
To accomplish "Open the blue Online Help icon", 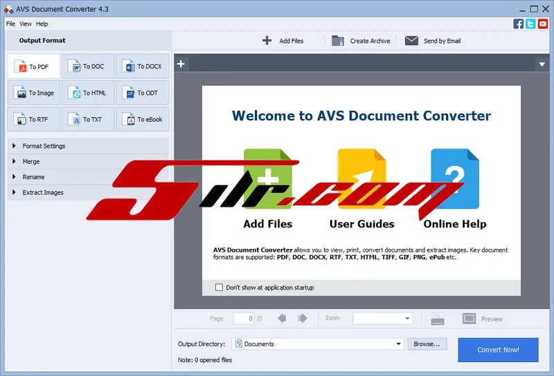I will 455,179.
